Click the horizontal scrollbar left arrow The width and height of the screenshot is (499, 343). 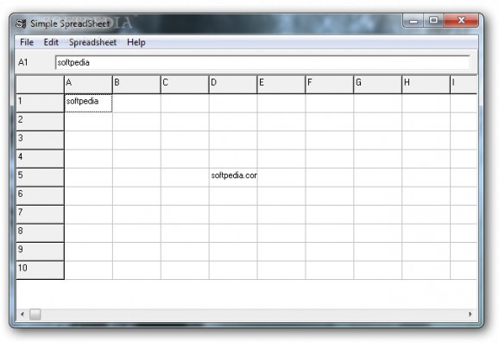[22, 314]
